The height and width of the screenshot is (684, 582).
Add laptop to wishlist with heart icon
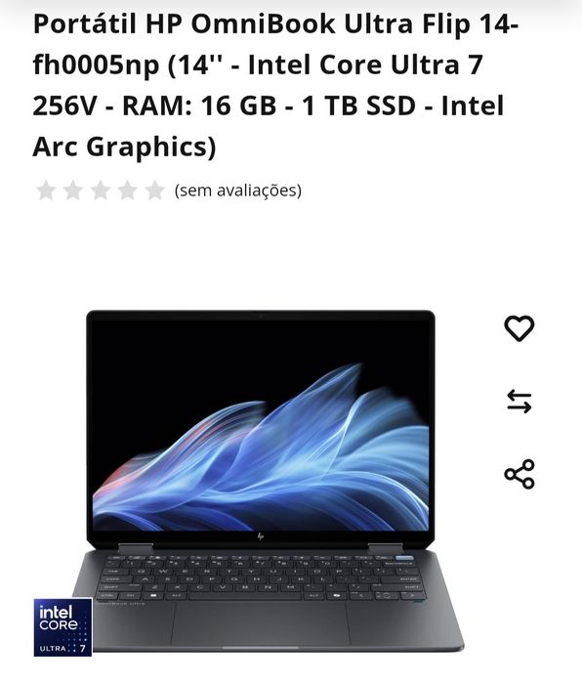coord(519,328)
